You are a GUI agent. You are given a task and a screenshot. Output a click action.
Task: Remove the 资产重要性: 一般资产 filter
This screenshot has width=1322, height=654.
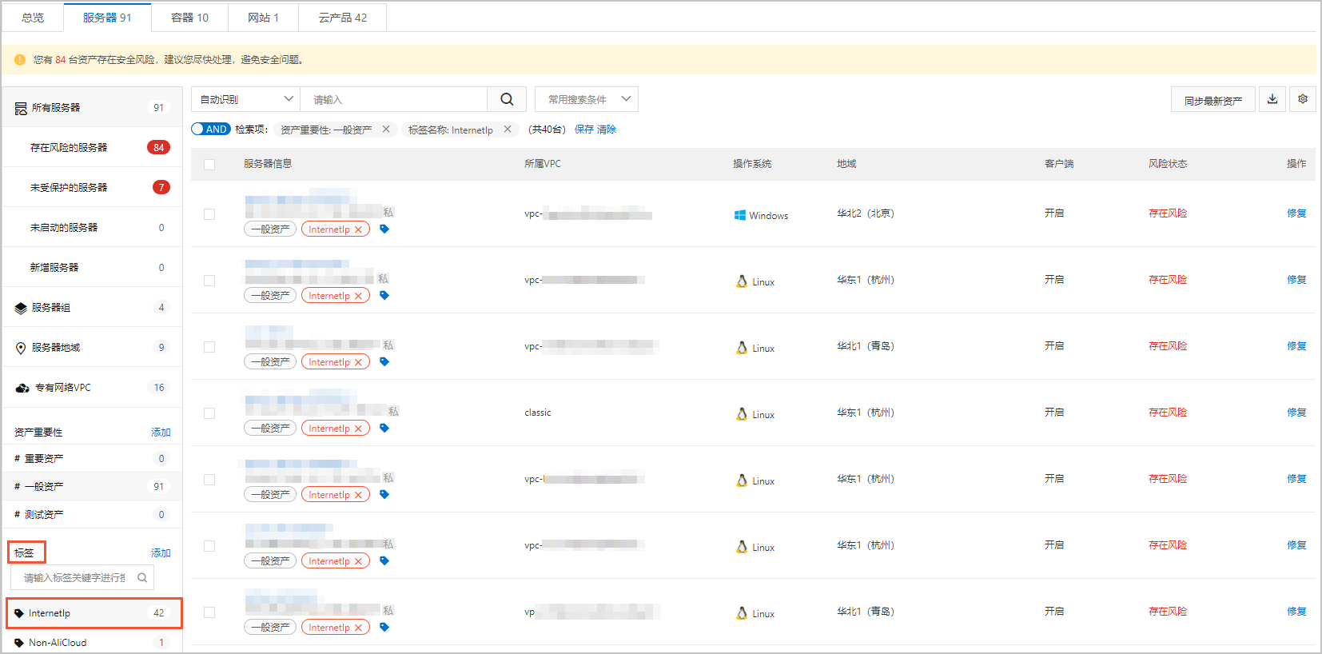[386, 130]
